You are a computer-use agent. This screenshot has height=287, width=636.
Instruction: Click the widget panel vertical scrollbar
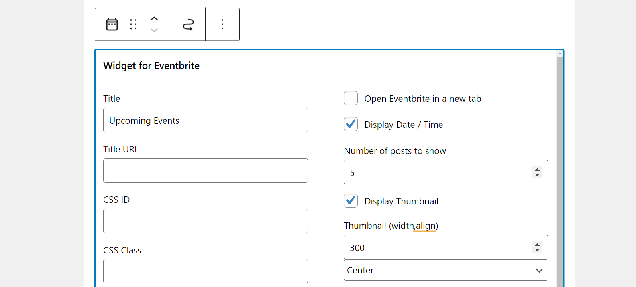[560, 172]
